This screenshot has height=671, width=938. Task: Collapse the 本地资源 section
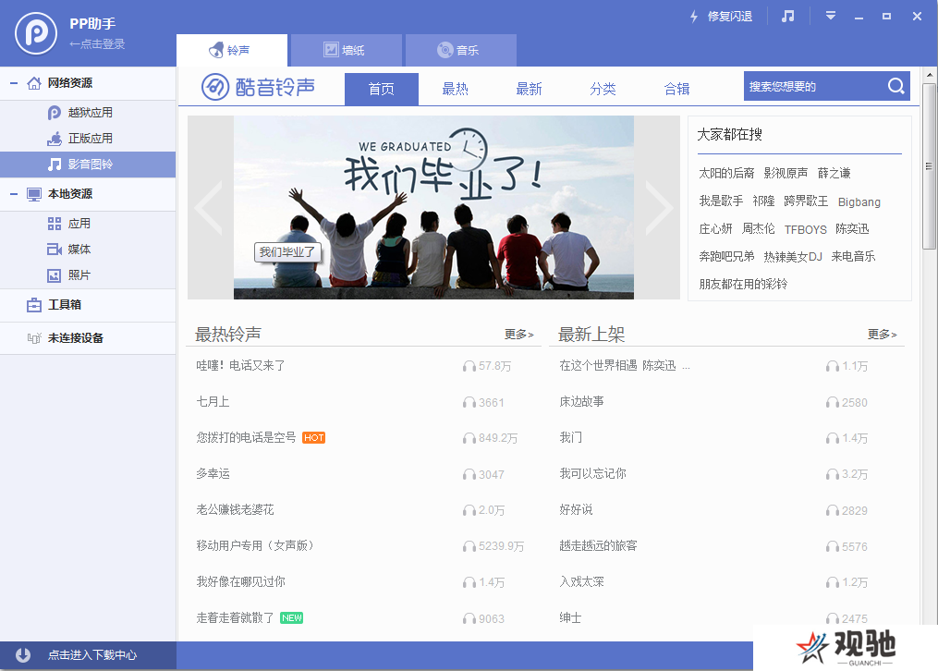coord(14,194)
